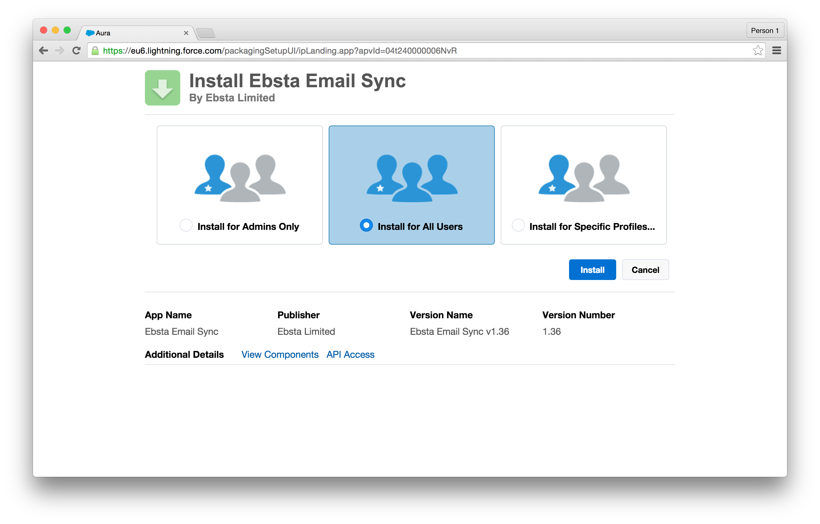The width and height of the screenshot is (820, 524).
Task: Click the blue Install button
Action: (592, 270)
